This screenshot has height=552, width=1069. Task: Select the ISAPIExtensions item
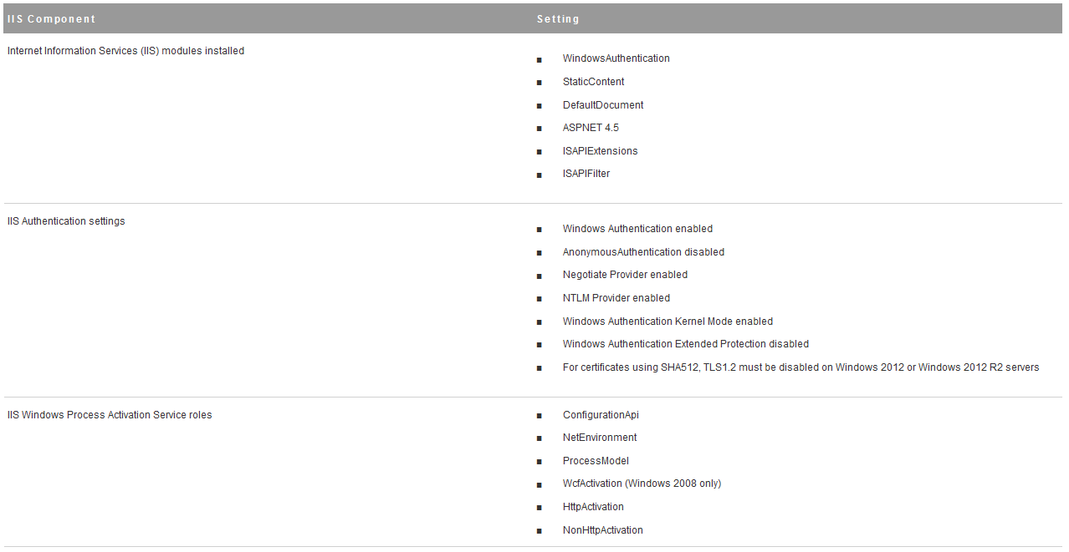600,151
